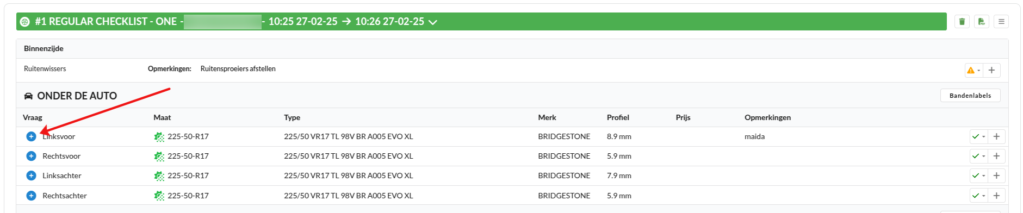Export checklist via the PDF icon
This screenshot has height=213, width=1023.
982,22
